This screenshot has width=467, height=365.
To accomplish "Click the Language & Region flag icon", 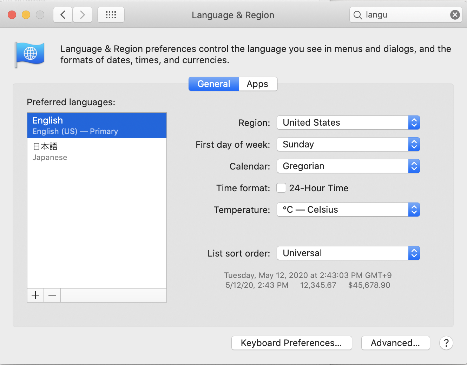I will click(x=30, y=54).
